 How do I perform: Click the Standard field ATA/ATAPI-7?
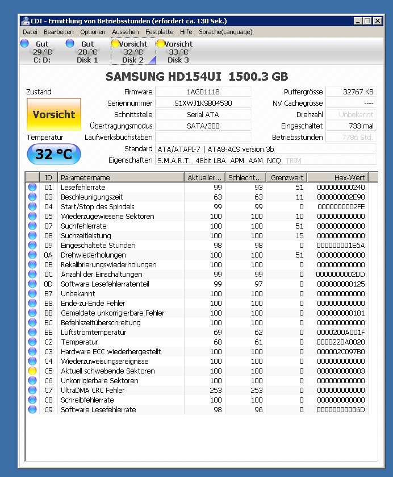click(266, 149)
